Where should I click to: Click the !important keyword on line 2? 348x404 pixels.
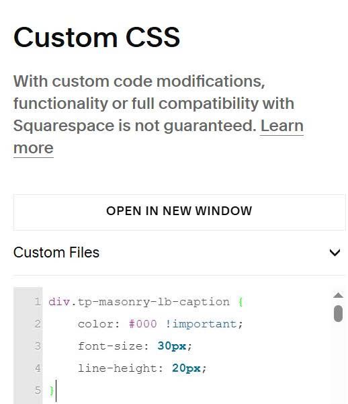201,324
